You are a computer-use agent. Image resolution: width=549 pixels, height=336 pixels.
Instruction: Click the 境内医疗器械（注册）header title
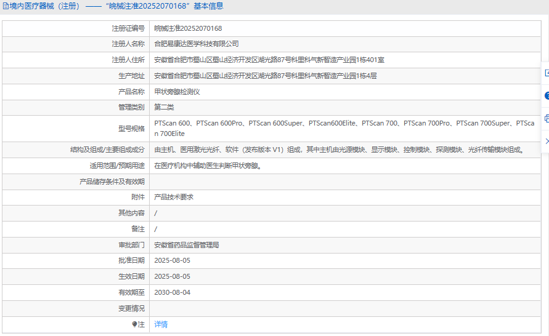[44, 6]
